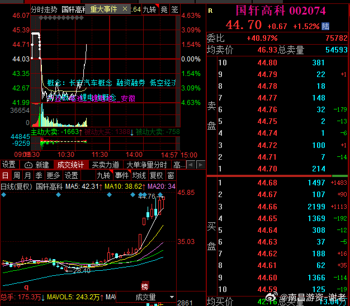The image size is (350, 306).
Task: Click buy level 3 volume 2199
Action: (316, 207)
